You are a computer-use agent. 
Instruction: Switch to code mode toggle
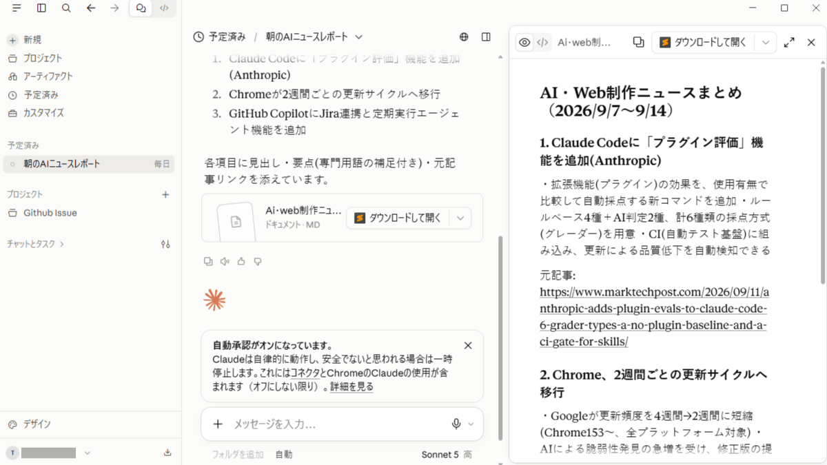[164, 8]
